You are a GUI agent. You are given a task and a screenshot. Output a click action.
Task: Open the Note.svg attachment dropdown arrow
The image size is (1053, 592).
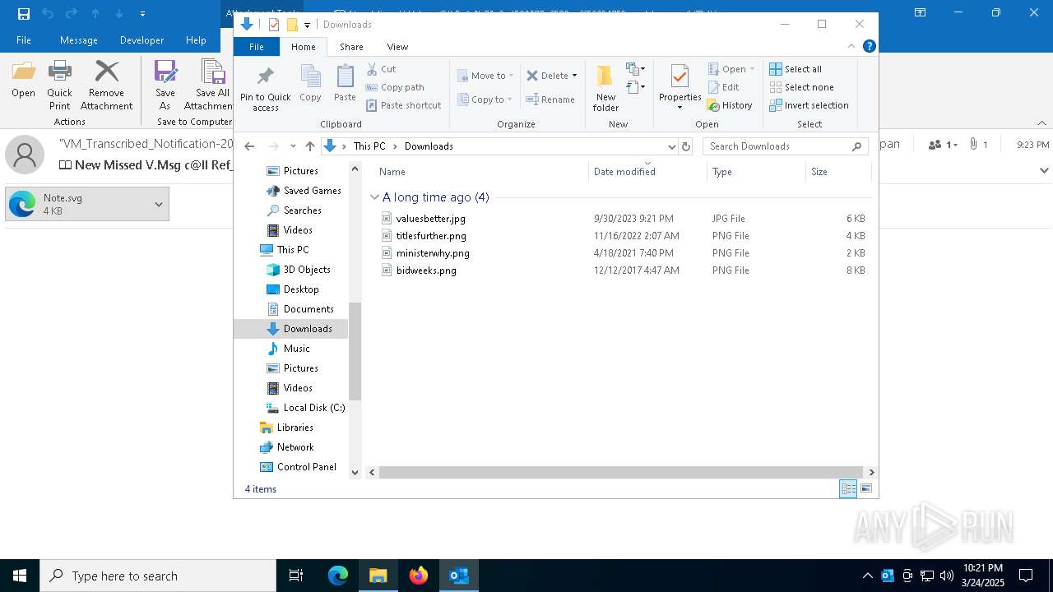point(159,204)
